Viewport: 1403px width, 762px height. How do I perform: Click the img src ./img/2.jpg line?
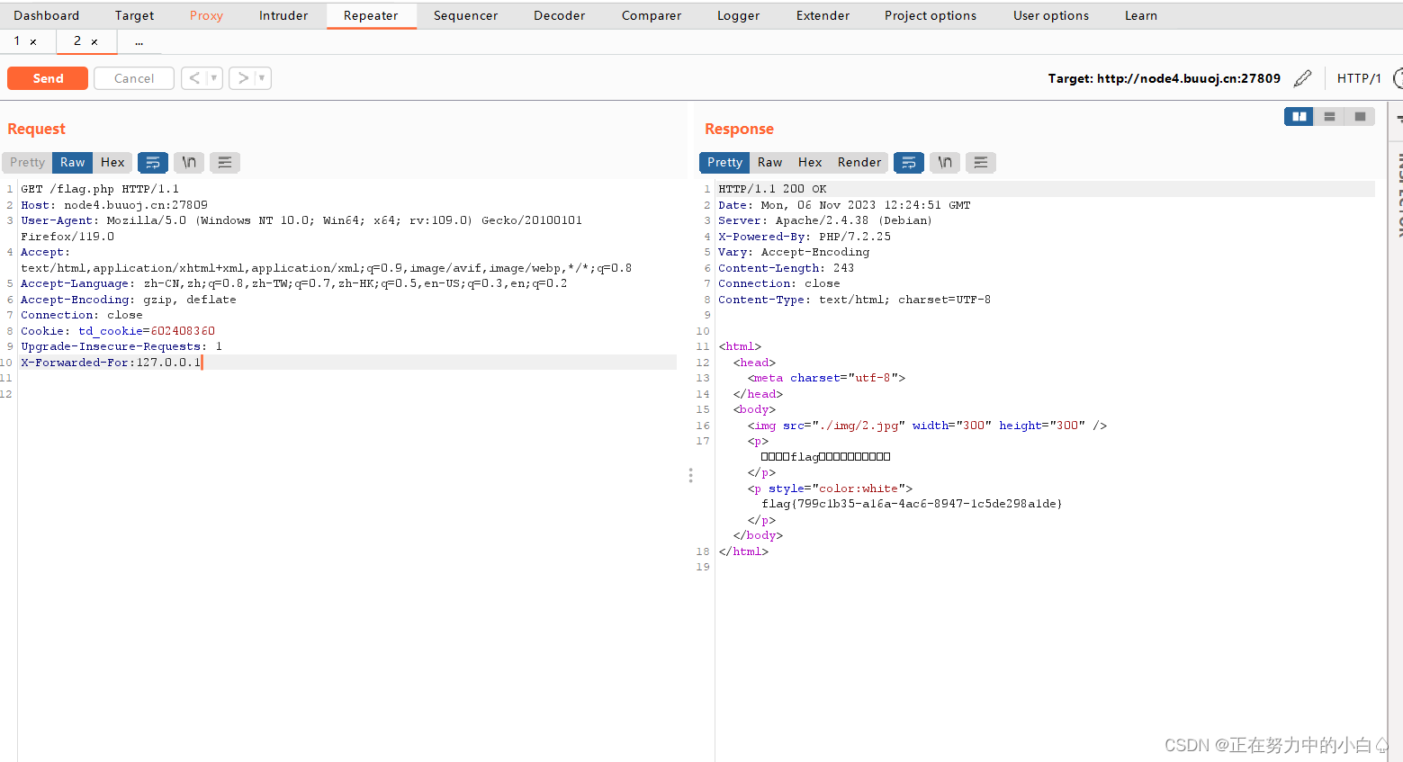927,426
